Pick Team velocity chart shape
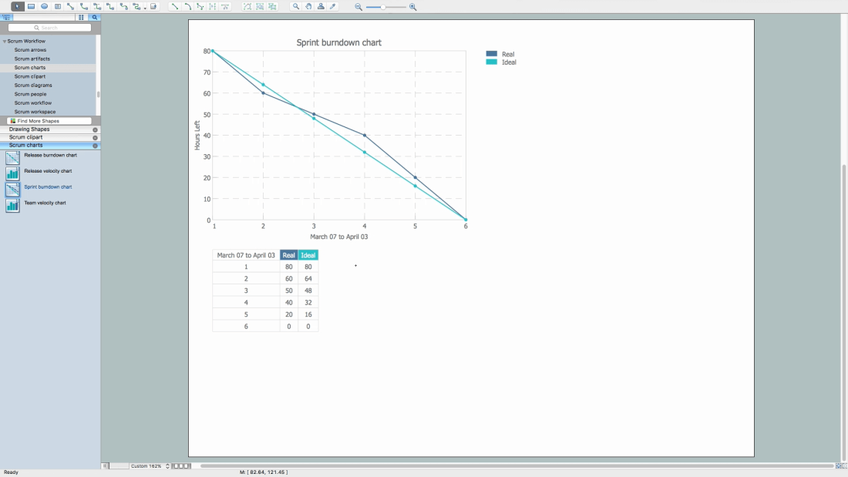This screenshot has height=477, width=848. tap(12, 205)
